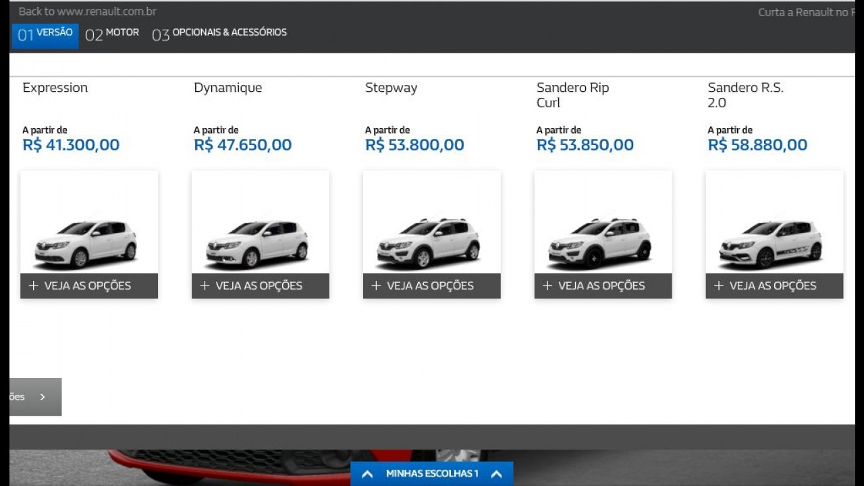Select the Sandero R.S. 2.0 car image
This screenshot has width=864, height=486.
coord(772,244)
